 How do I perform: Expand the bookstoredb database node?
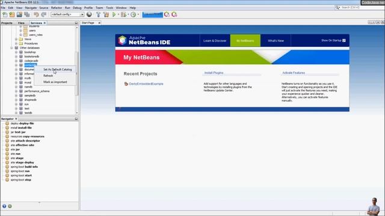[16, 56]
